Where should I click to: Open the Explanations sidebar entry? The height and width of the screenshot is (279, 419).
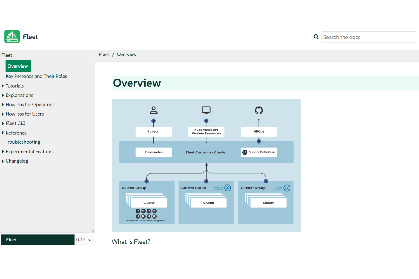point(20,95)
